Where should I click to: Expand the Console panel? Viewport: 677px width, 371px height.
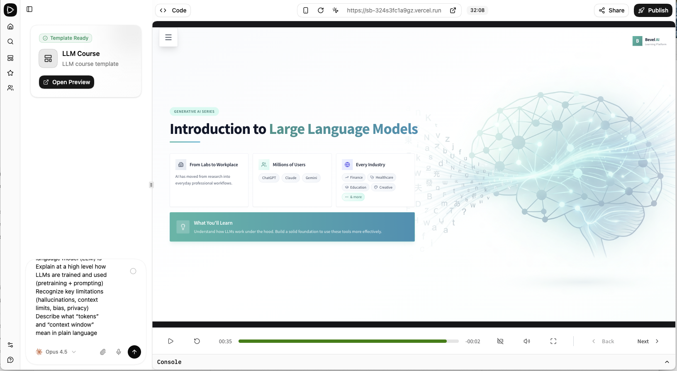point(667,362)
